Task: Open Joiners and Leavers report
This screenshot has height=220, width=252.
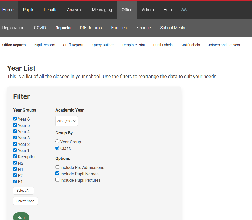Action: [x=224, y=45]
